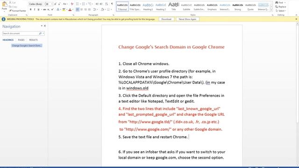Screen dimensions: 299x168
Task: Apply the Heading 1 style
Action: (148, 7)
